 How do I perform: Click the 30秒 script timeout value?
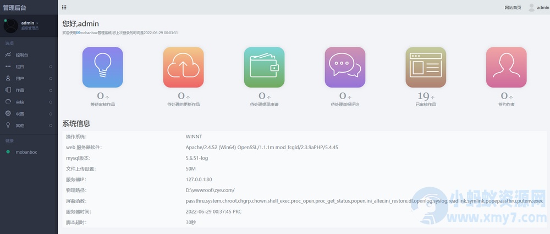pyautogui.click(x=190, y=222)
